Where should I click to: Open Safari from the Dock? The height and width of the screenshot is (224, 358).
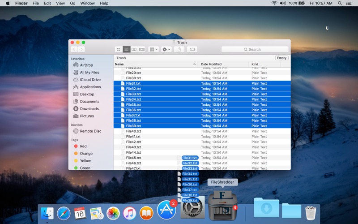[64, 213]
